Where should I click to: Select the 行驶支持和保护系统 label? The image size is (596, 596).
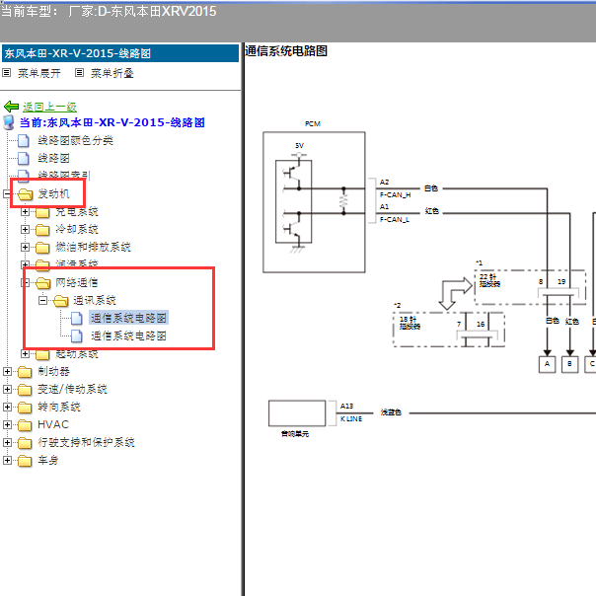[86, 442]
